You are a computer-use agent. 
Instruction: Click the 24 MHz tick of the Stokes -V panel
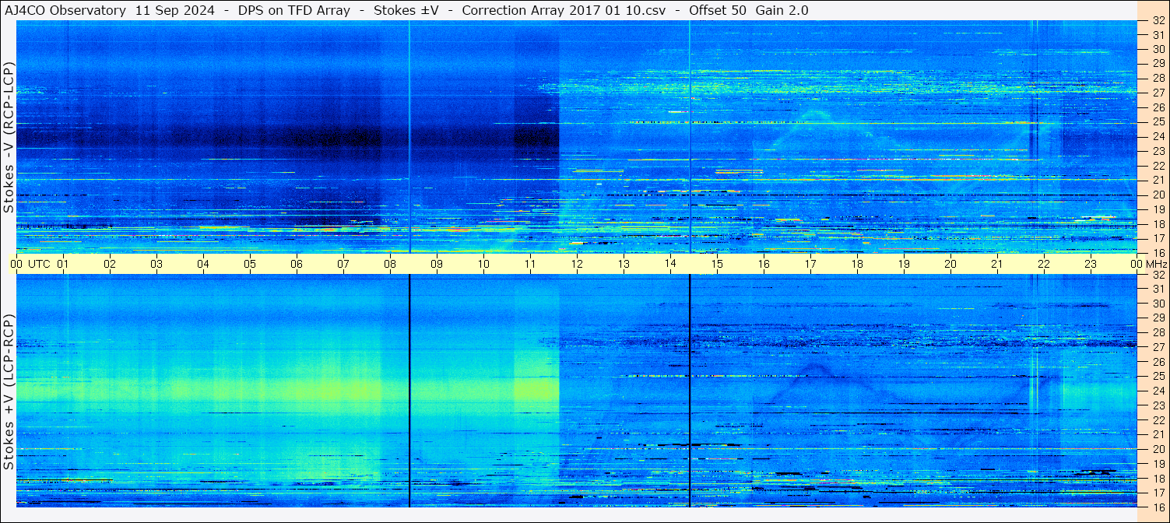[x=1158, y=136]
